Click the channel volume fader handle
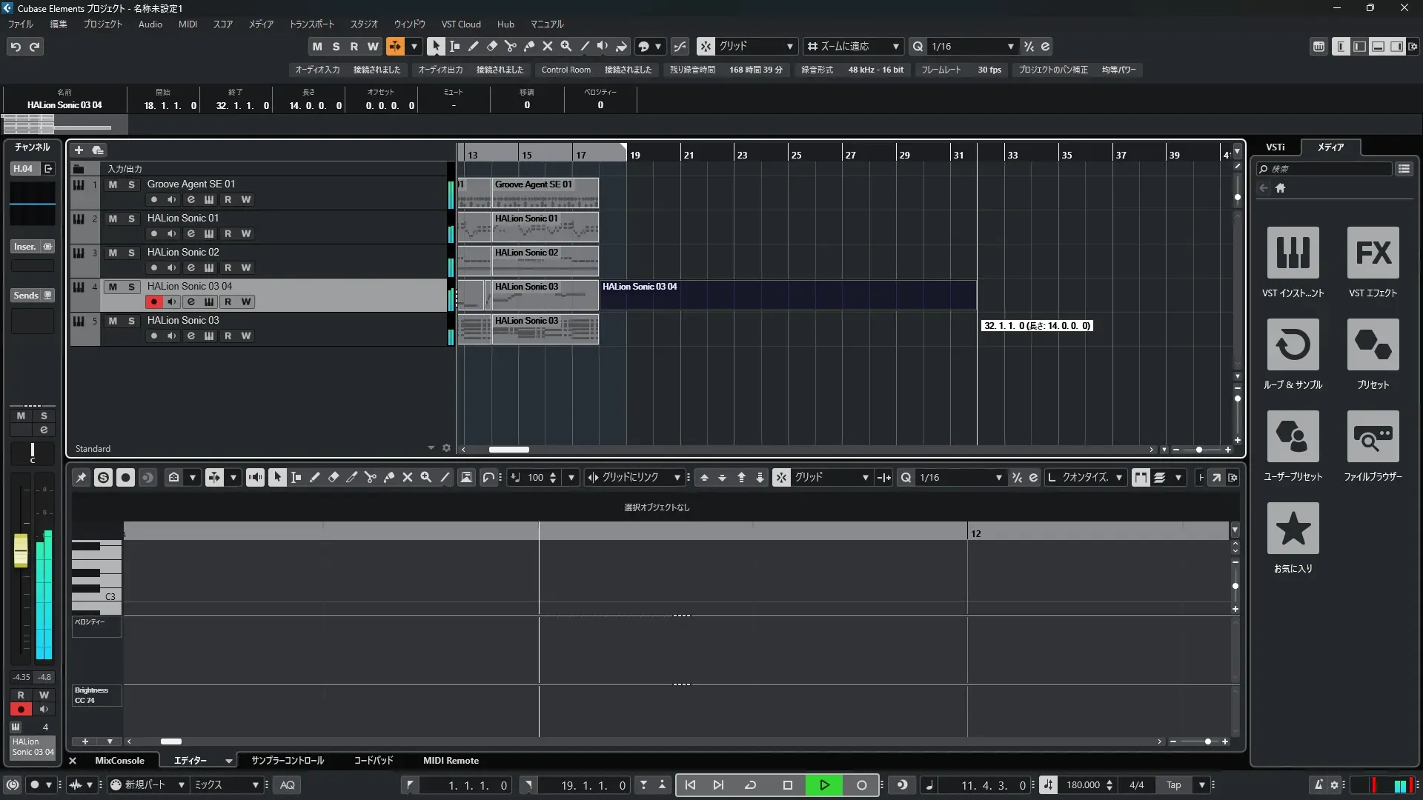Image resolution: width=1423 pixels, height=800 pixels. click(x=21, y=552)
